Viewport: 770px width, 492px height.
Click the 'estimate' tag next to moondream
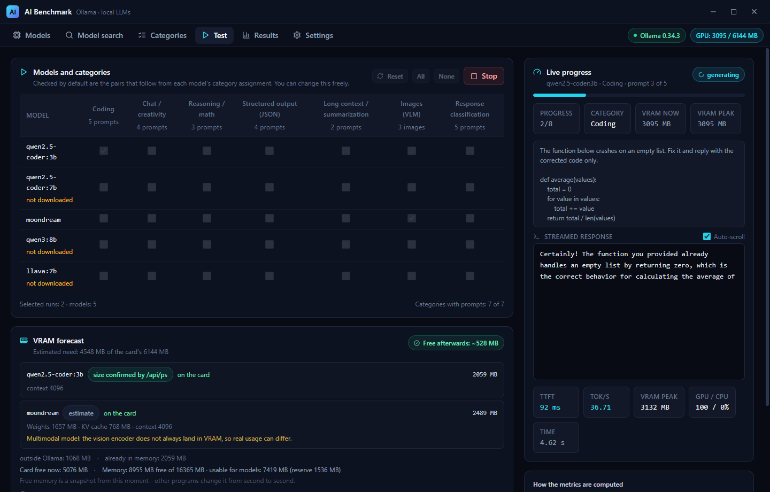(x=81, y=413)
